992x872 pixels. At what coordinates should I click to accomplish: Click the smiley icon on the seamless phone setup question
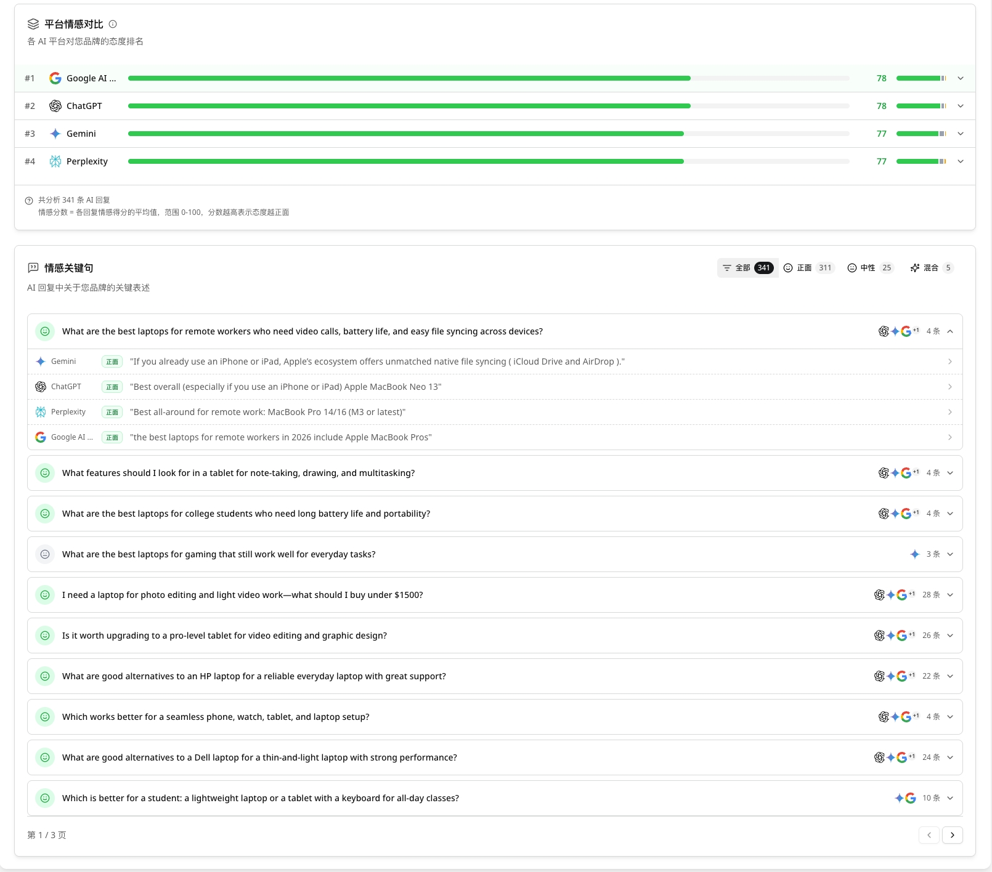45,717
